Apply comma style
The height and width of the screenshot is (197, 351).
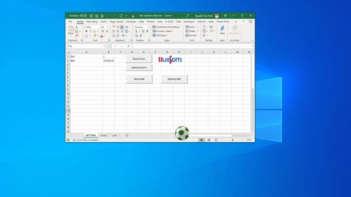tap(147, 32)
